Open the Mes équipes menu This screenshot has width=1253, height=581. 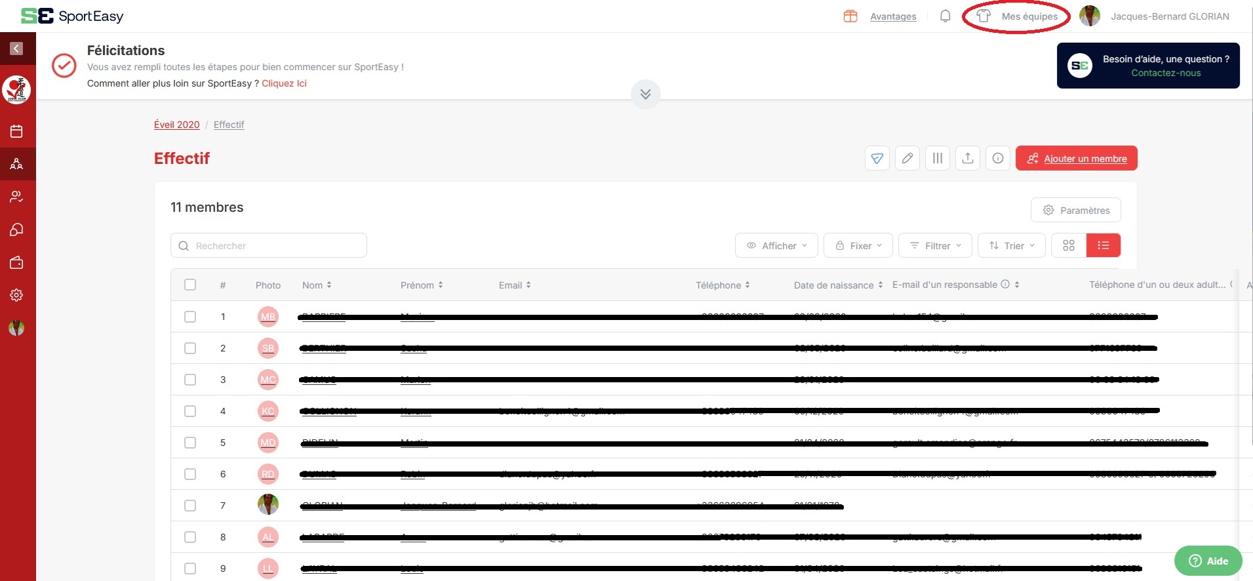[1017, 16]
